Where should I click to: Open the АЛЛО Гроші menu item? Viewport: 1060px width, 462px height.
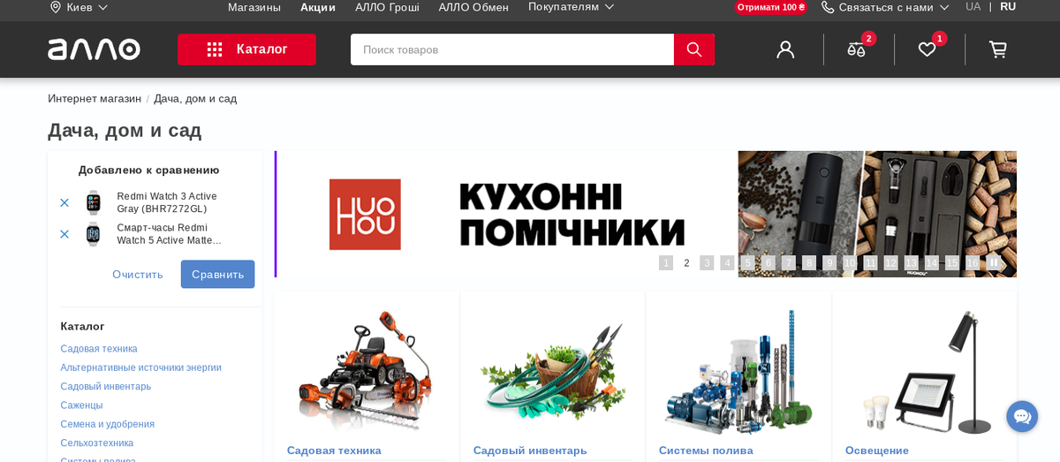tap(387, 7)
